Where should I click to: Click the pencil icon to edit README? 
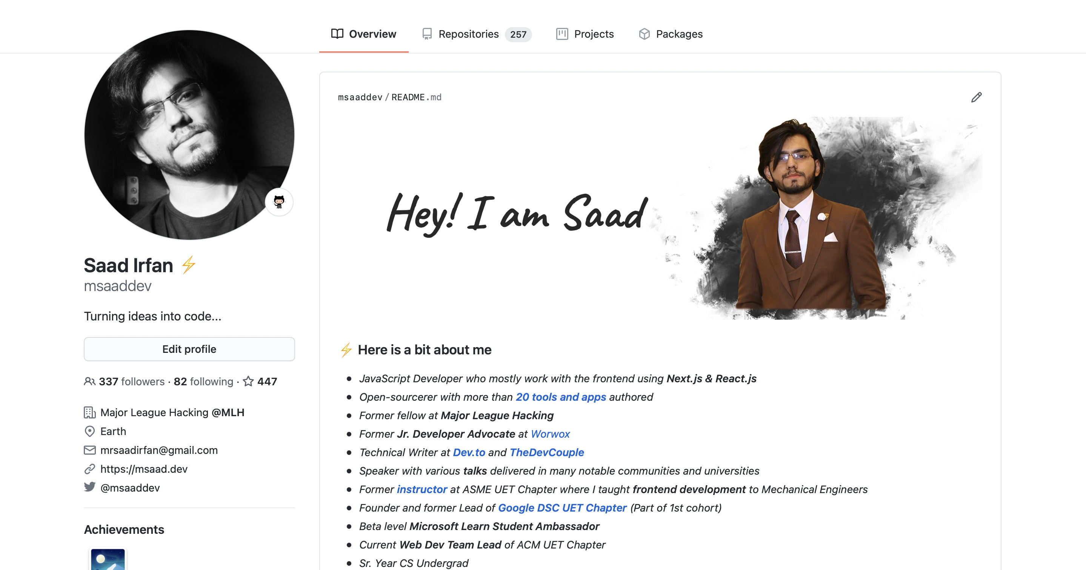coord(977,97)
